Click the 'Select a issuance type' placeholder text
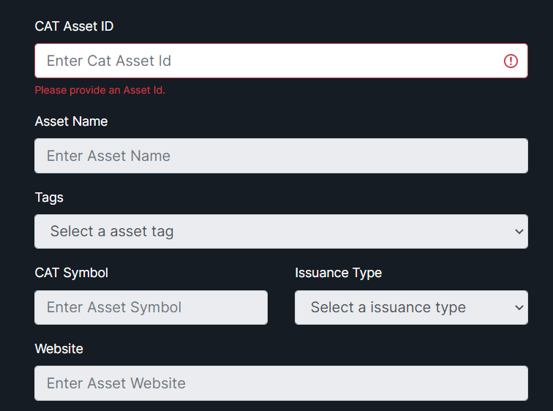The image size is (553, 411). (388, 307)
